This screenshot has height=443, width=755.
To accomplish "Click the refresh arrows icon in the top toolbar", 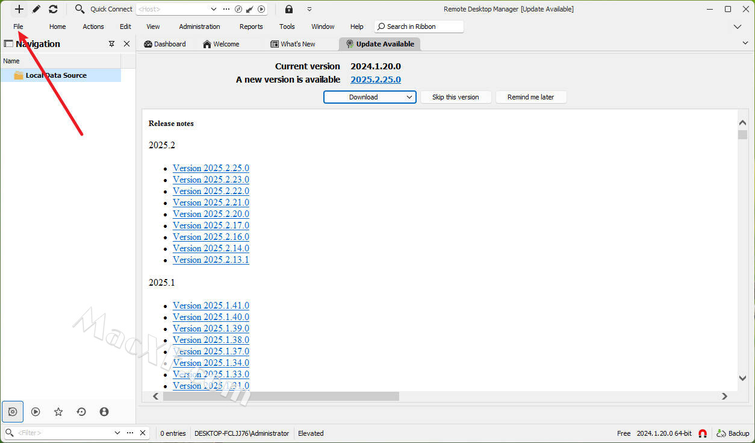I will click(53, 9).
